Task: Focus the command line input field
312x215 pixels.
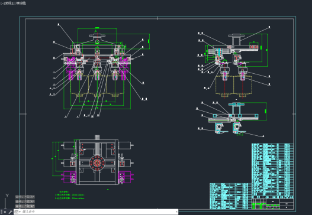Action: point(98,212)
